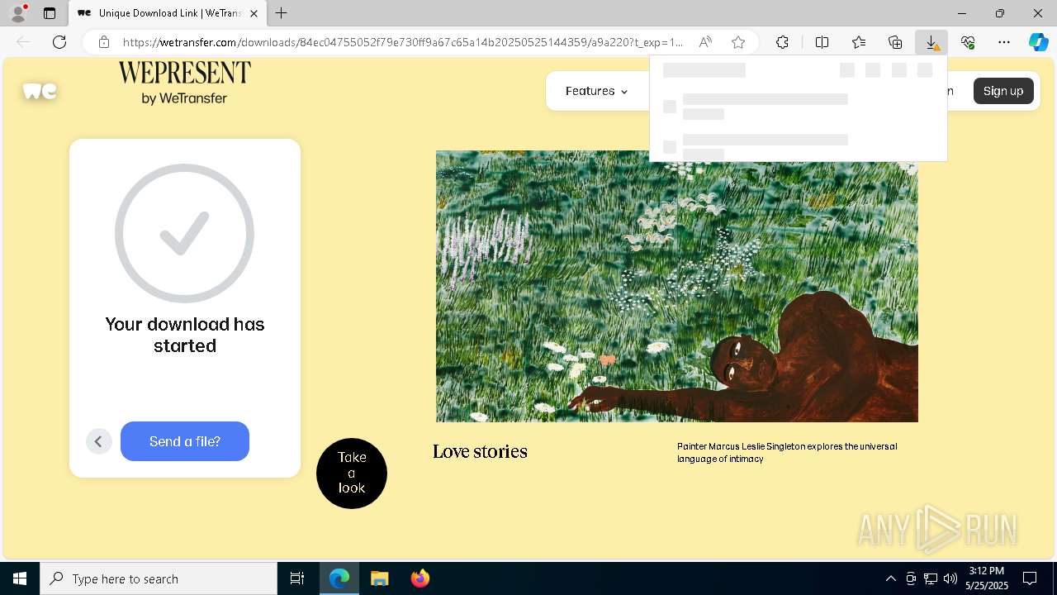Screen dimensions: 1057x595
Task: Click Your download has started text
Action: [x=185, y=335]
